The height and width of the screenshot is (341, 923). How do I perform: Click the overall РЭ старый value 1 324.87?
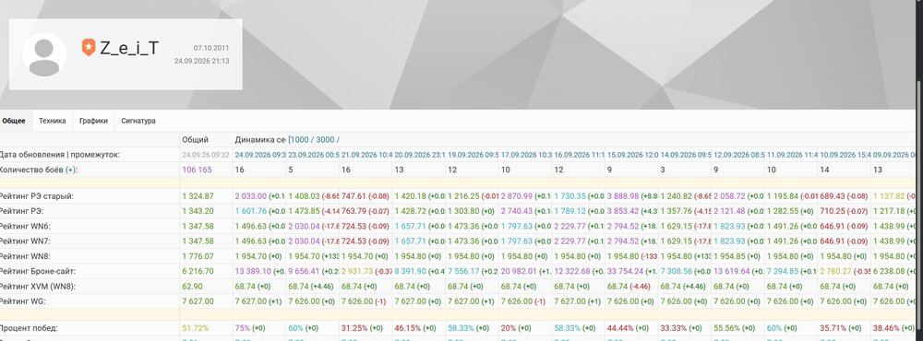198,196
